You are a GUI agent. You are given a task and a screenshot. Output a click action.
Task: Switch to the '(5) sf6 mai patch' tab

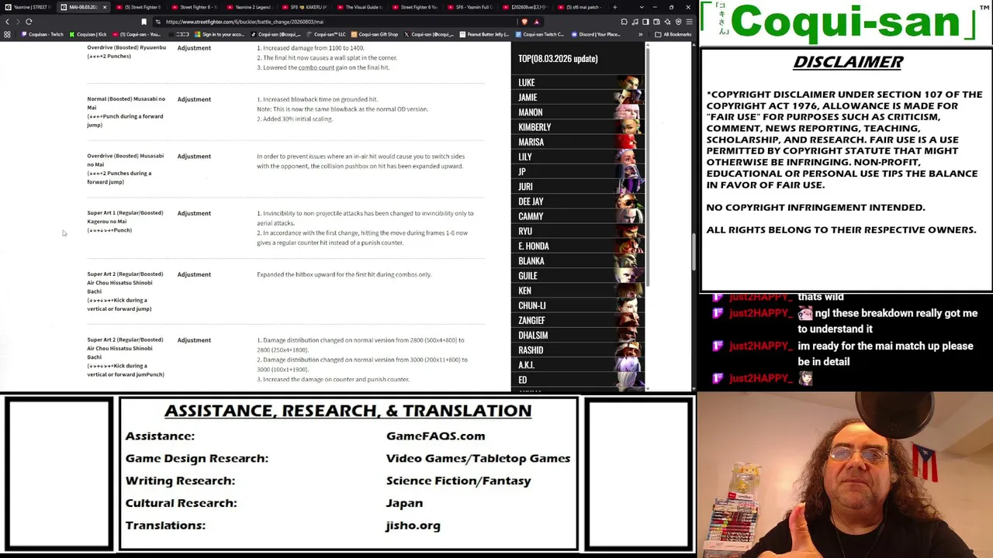coord(583,7)
